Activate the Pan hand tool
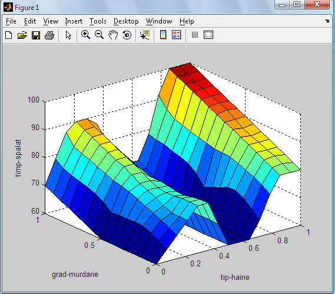Image resolution: width=335 pixels, height=294 pixels. 113,35
